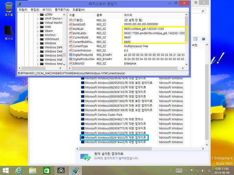Select the Windows Embedded tree item

coord(53,56)
